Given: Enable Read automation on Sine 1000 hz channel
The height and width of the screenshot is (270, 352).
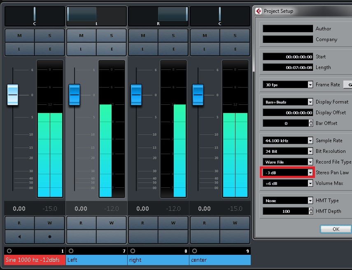Looking at the screenshot, I should (x=20, y=223).
